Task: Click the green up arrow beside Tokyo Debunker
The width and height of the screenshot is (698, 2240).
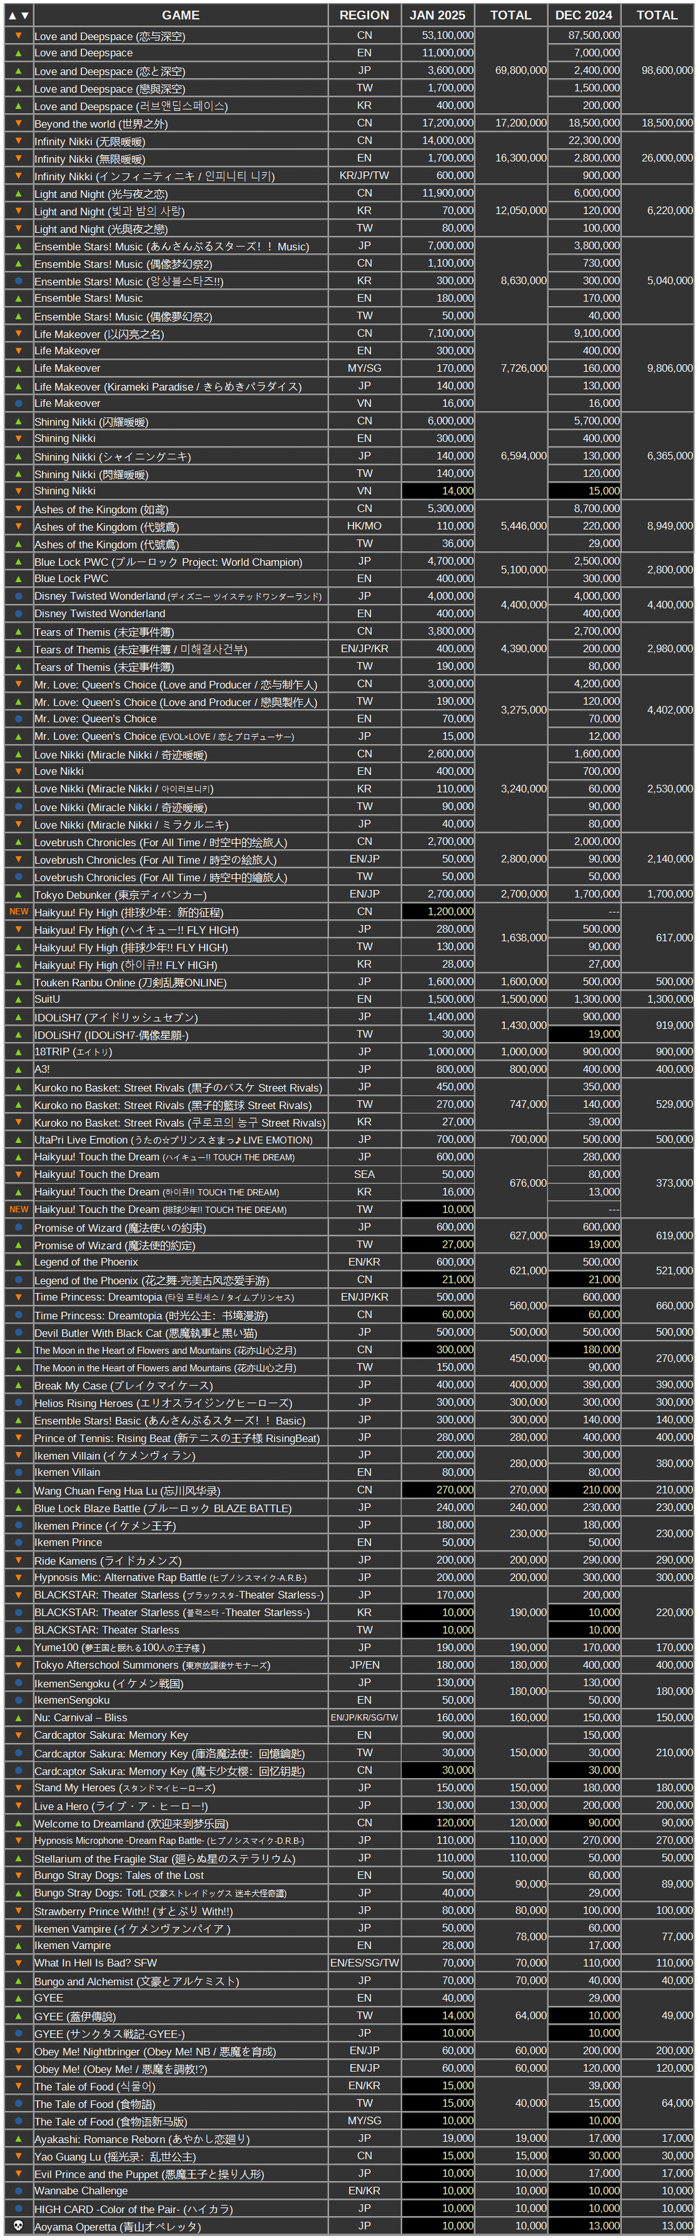Action: pyautogui.click(x=18, y=894)
